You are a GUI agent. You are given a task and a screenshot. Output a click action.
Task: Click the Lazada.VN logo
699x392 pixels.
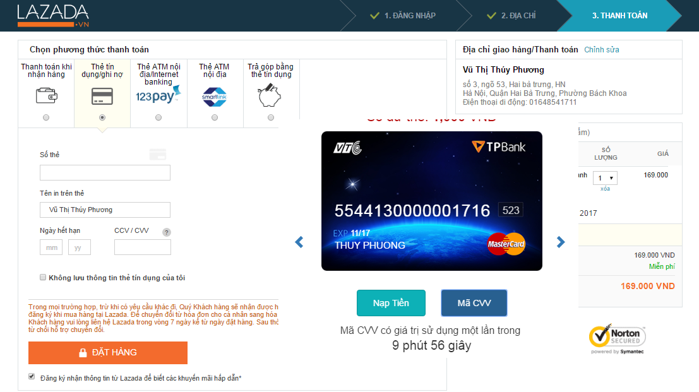pos(53,16)
